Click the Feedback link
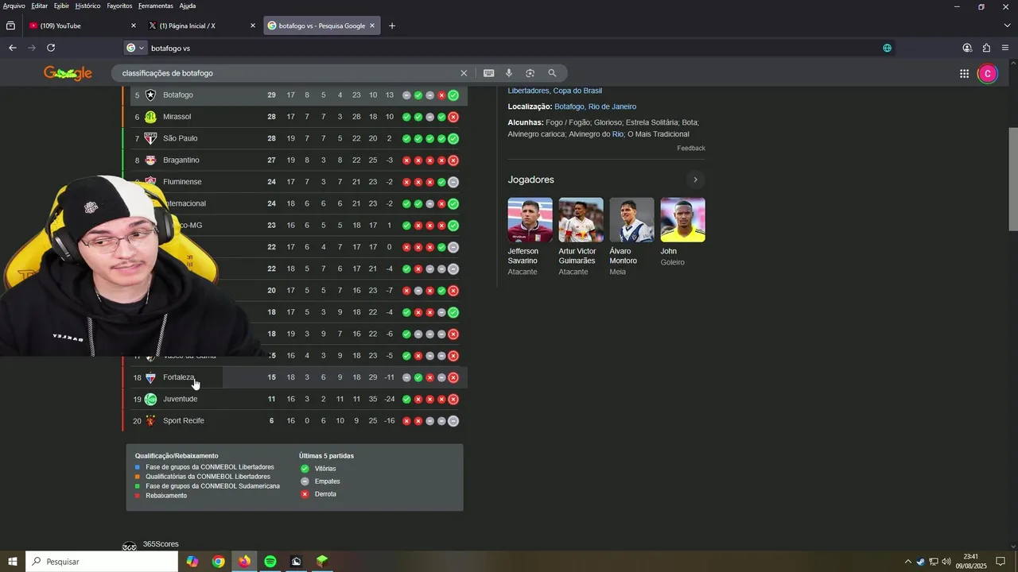1018x572 pixels. tap(691, 149)
